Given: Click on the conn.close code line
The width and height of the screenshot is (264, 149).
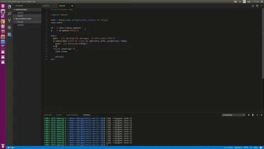Looking at the screenshot, I should point(61,51).
